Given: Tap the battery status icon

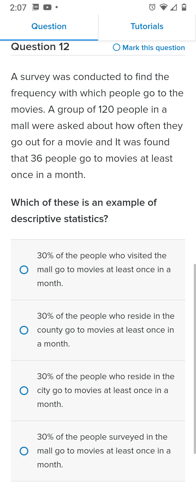Looking at the screenshot, I should (x=184, y=7).
